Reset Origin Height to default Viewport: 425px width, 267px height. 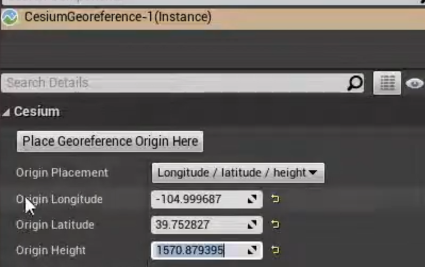coord(275,250)
